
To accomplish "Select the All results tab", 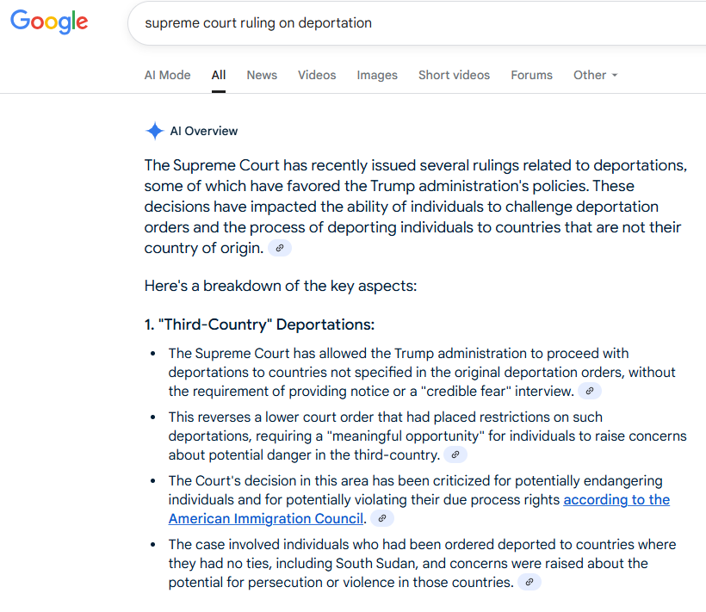I will (219, 75).
